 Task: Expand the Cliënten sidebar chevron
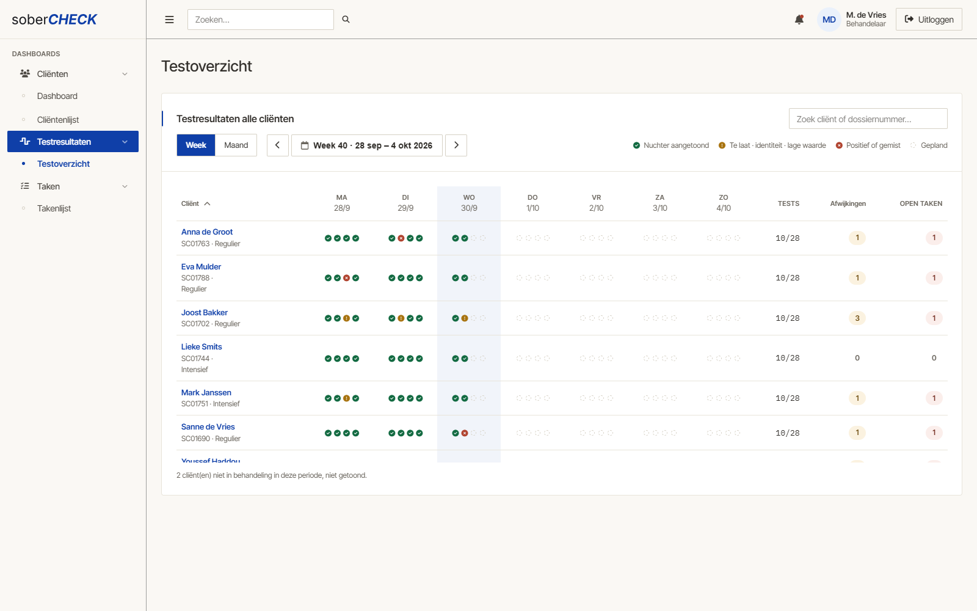[x=125, y=74]
